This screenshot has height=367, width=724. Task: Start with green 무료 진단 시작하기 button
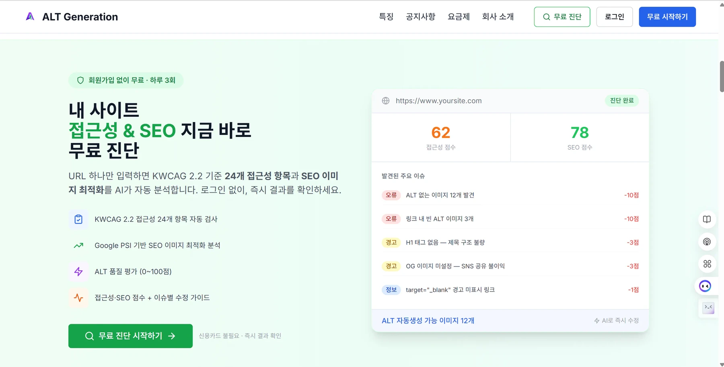(130, 336)
